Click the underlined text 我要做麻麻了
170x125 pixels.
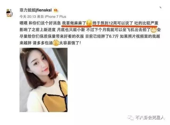[74, 23]
